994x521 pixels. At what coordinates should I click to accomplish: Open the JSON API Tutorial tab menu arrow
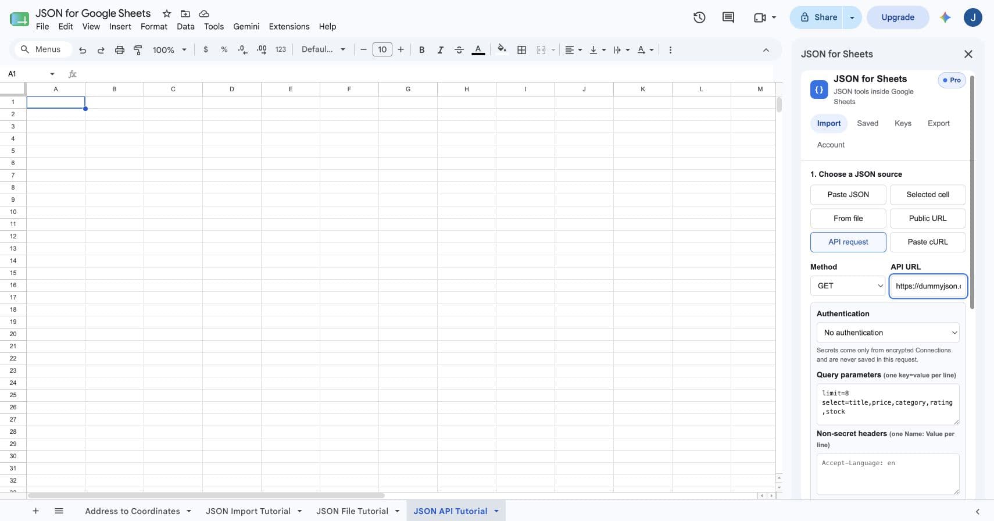click(496, 511)
